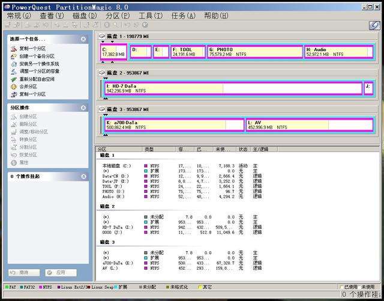Screen dimensions: 384x301
Task: Click the 调整一个分区的容量 icon
Action: click(14, 71)
